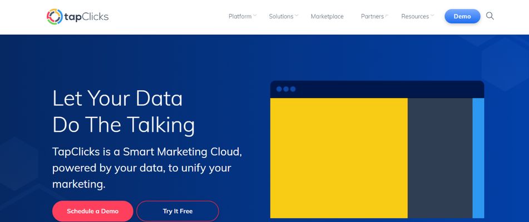Click the Try It Free button
This screenshot has width=529, height=222.
(178, 211)
